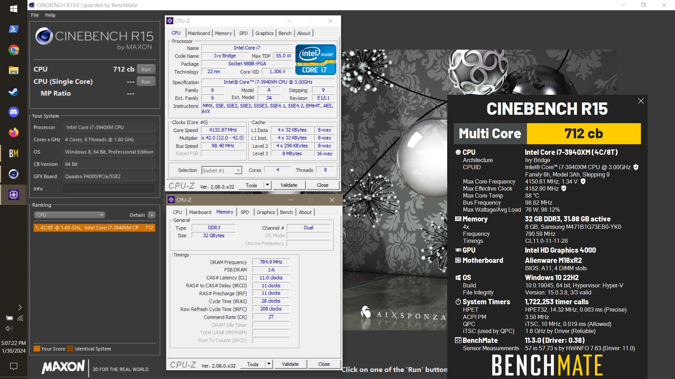Switch to Mainboard tab in bottom CPU-Z window

pyautogui.click(x=200, y=212)
